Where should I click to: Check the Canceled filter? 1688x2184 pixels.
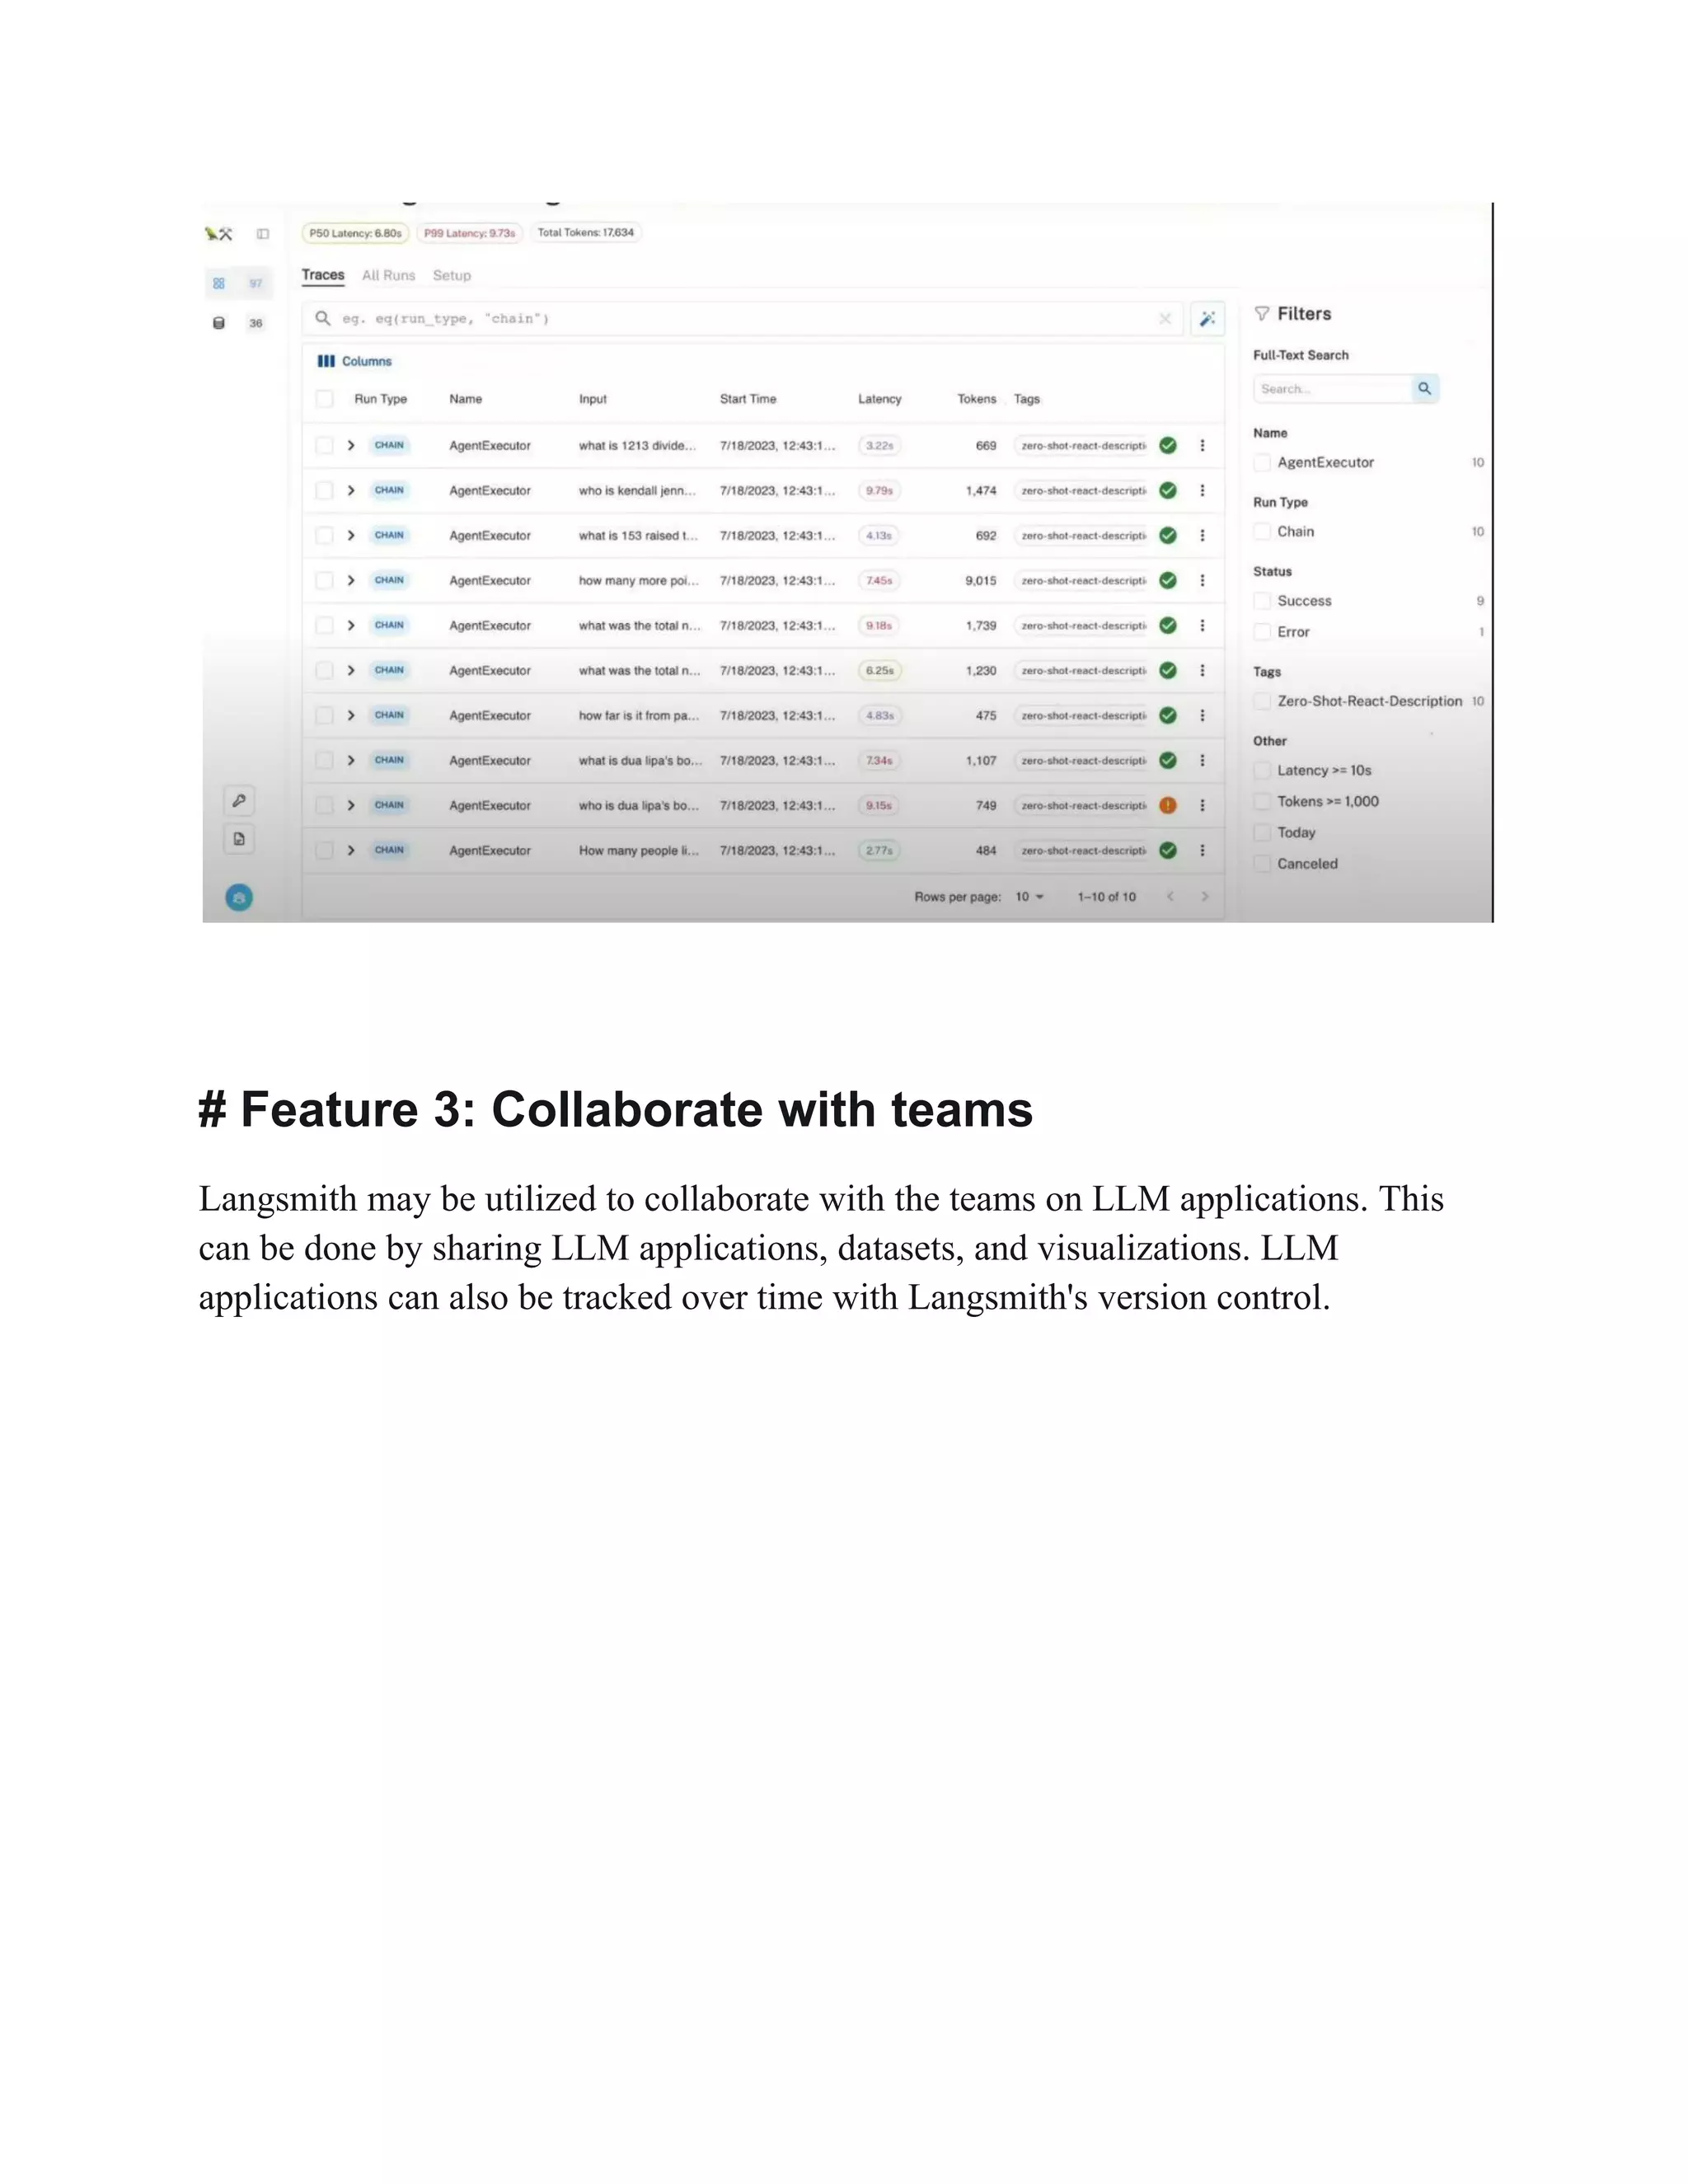point(1263,863)
